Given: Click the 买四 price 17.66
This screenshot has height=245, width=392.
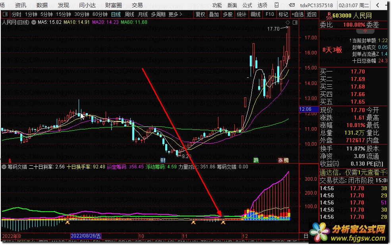Looking at the screenshot, I should pos(358,94).
